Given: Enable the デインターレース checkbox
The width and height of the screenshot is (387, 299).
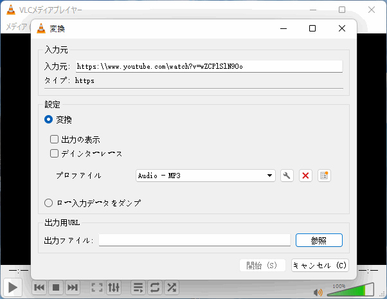Looking at the screenshot, I should [x=54, y=153].
